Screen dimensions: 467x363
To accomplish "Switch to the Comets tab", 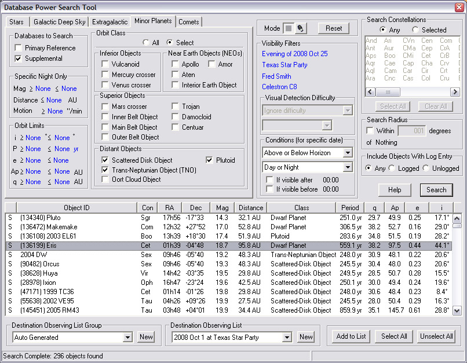I will coord(189,22).
